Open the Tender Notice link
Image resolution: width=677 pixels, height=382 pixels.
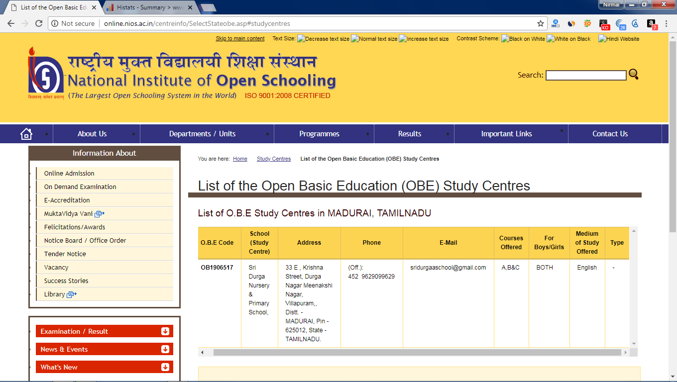[65, 254]
